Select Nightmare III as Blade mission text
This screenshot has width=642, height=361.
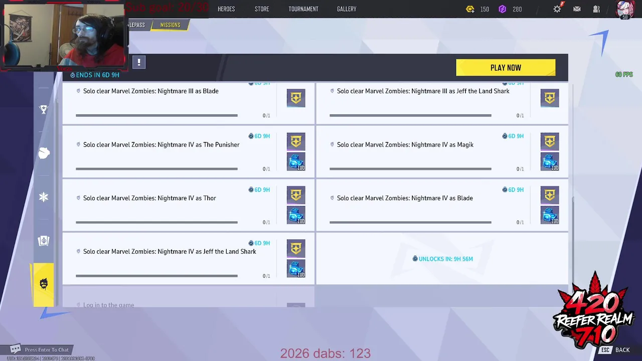150,91
